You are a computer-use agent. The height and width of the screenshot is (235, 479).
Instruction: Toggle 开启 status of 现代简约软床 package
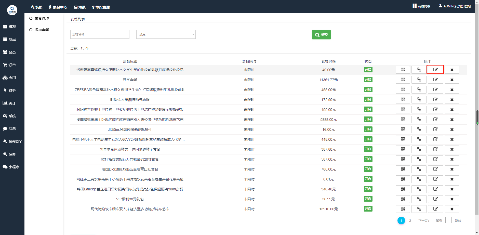tap(368, 209)
